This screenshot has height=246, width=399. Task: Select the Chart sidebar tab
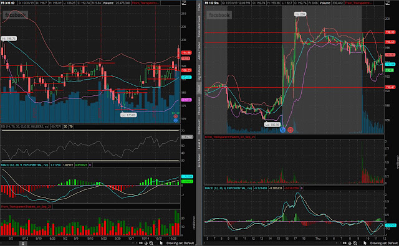(x=199, y=88)
